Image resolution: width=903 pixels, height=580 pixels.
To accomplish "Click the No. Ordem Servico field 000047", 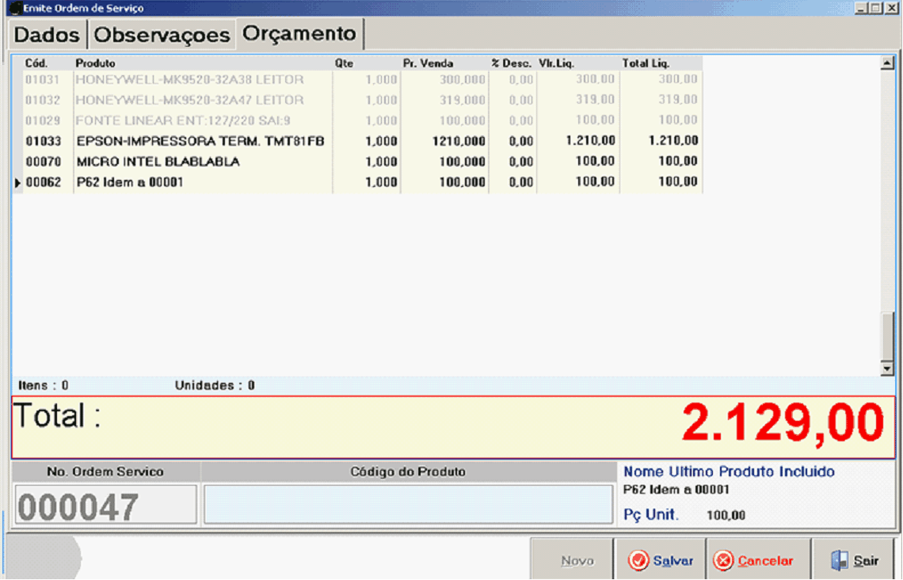I will [105, 506].
